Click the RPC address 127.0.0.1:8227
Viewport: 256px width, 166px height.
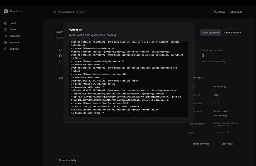click(223, 132)
